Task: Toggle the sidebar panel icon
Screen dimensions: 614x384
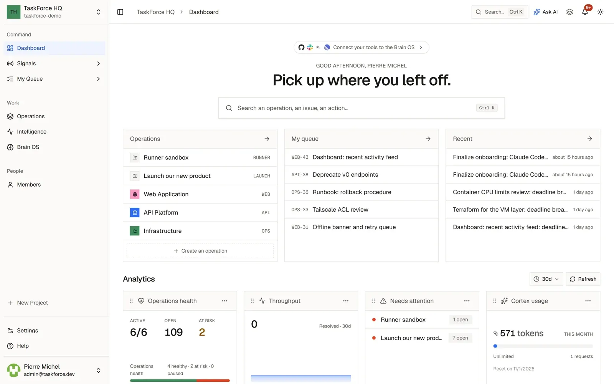Action: point(120,12)
